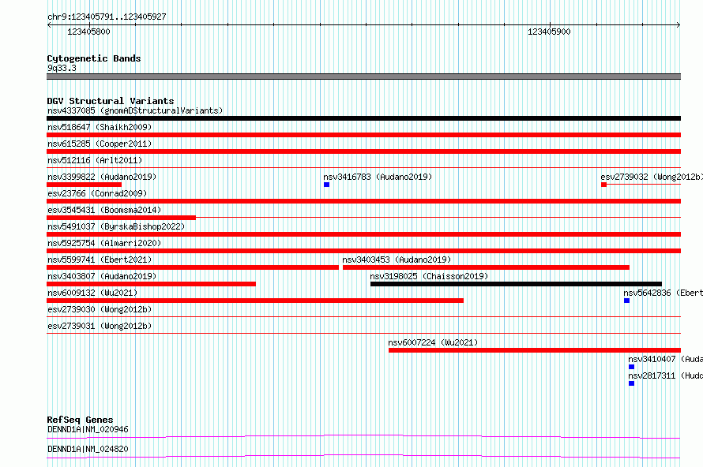Click the black bar under nsv3198025
This screenshot has width=703, height=467.
click(516, 284)
